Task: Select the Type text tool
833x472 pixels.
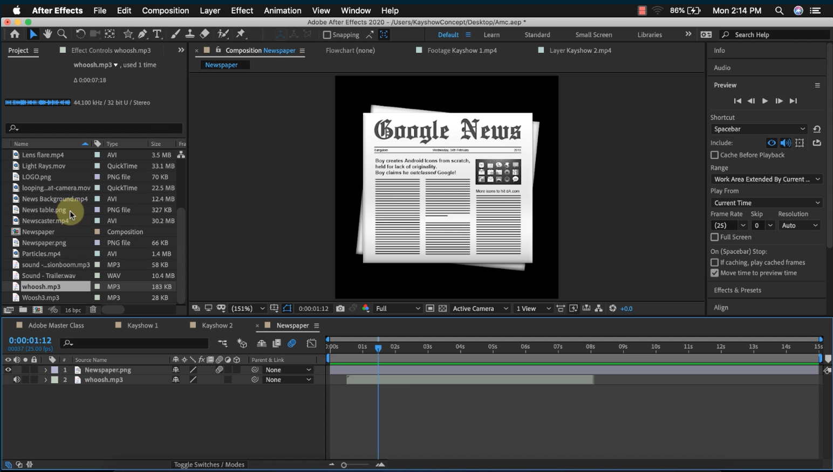Action: (x=157, y=34)
